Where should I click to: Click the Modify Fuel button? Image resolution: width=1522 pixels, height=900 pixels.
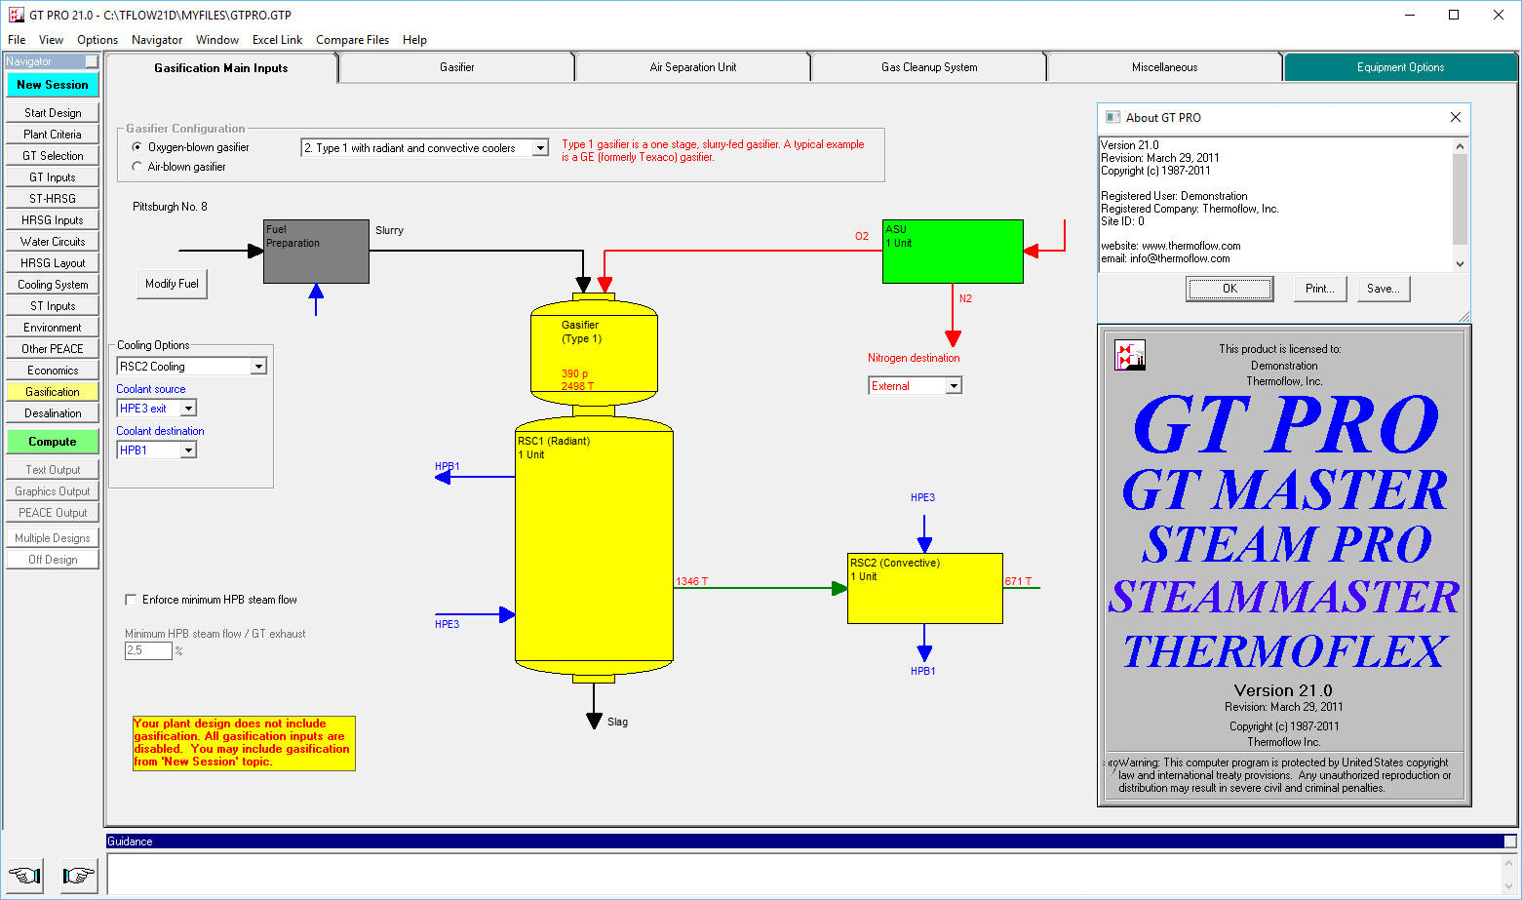point(172,284)
